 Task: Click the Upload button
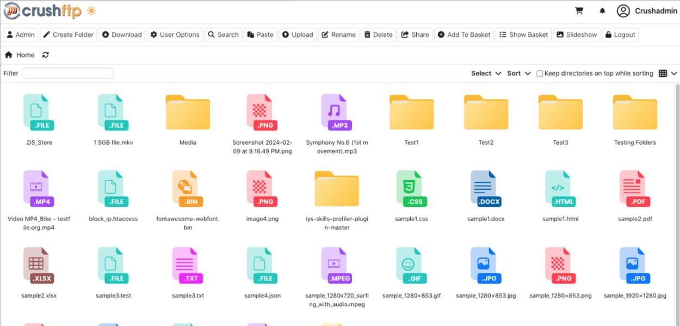(298, 35)
